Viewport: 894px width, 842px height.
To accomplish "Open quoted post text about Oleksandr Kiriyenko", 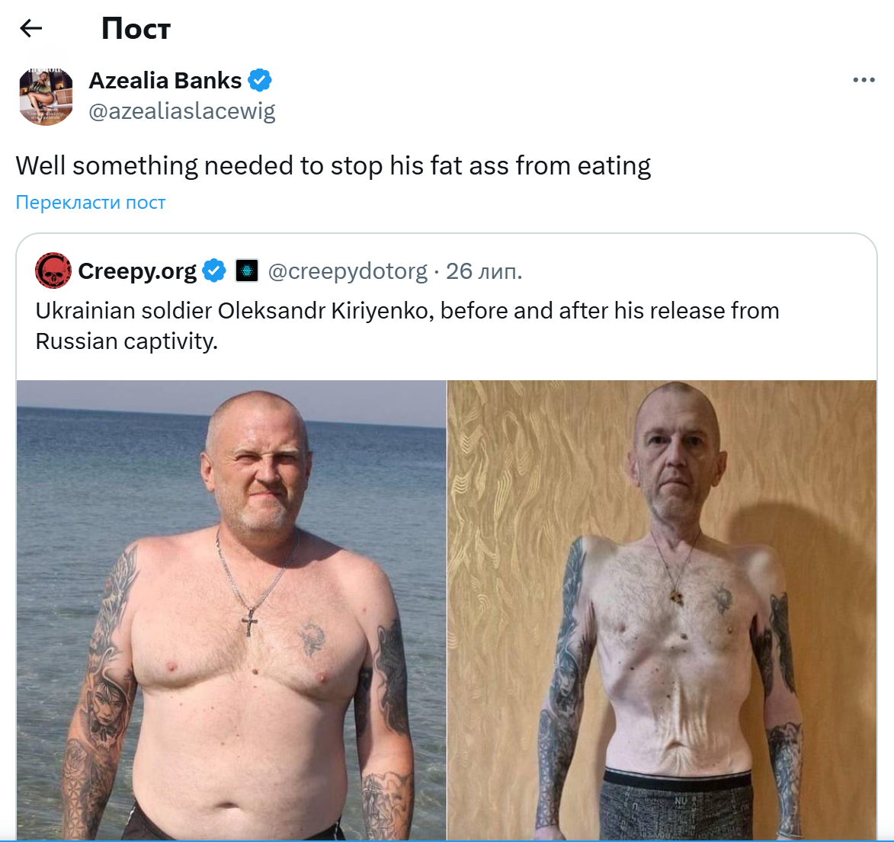I will click(x=407, y=326).
